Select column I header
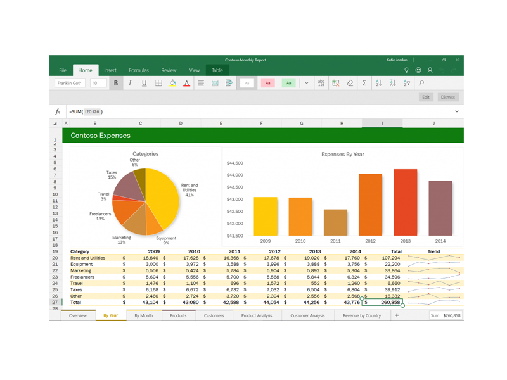The width and height of the screenshot is (507, 380). point(382,123)
